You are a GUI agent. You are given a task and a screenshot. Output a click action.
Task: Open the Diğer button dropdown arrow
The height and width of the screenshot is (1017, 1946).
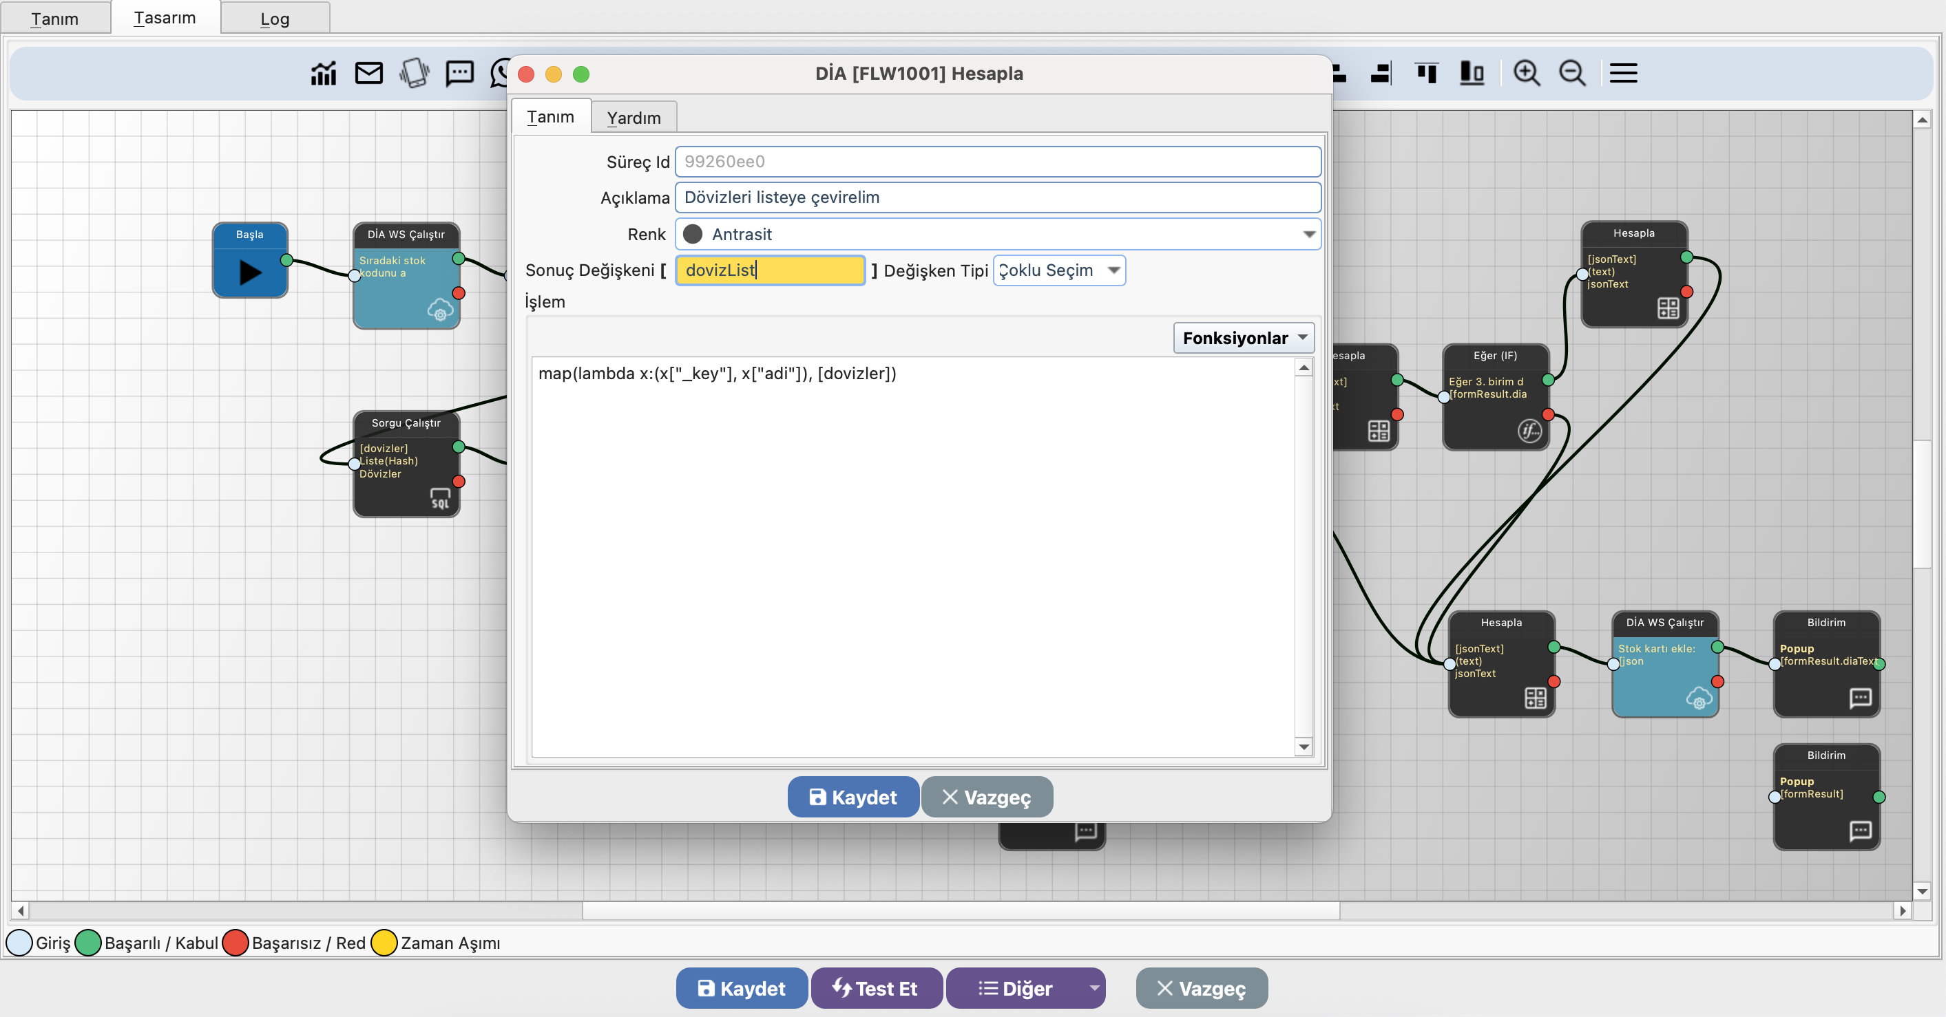pyautogui.click(x=1093, y=988)
